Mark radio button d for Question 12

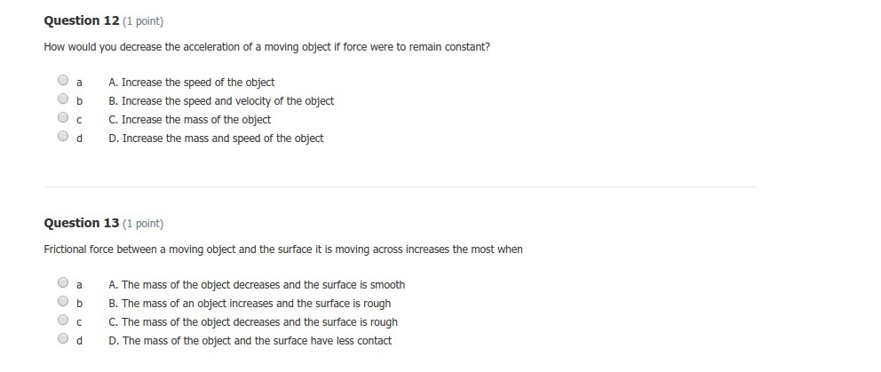(x=63, y=137)
